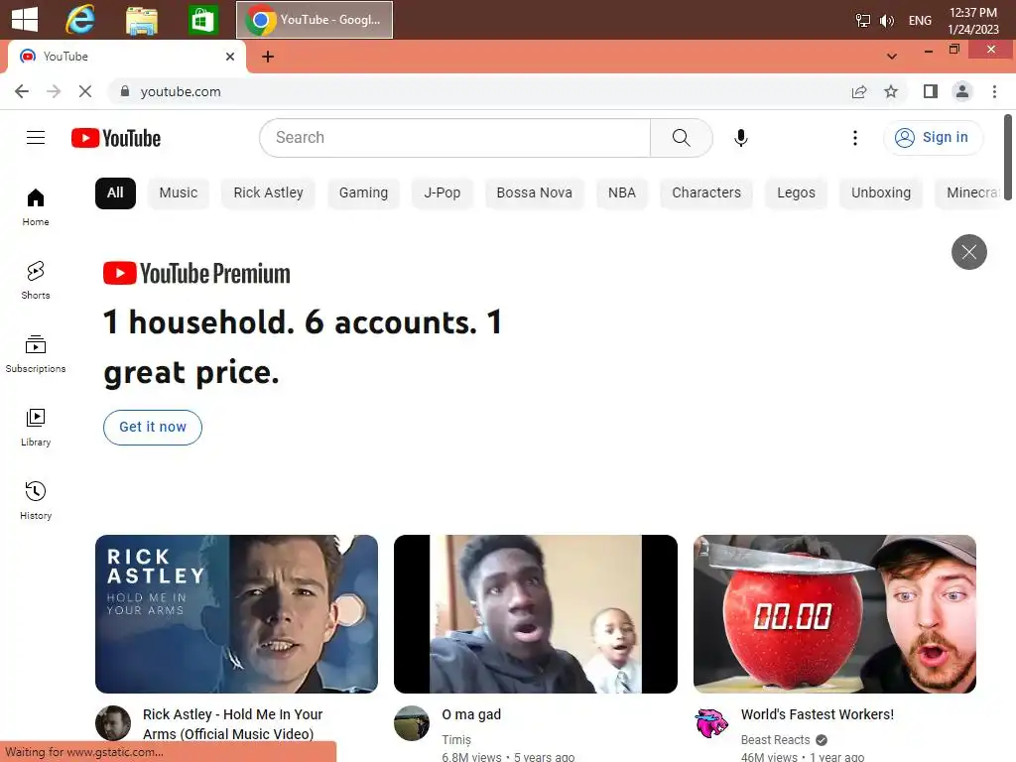View site lock information icon
Image resolution: width=1016 pixels, height=762 pixels.
tap(125, 91)
